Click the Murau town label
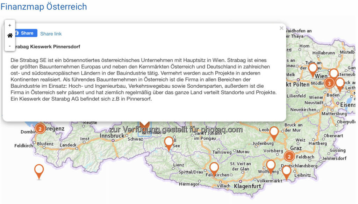Screen dimensions: 358x204 [x=243, y=152]
